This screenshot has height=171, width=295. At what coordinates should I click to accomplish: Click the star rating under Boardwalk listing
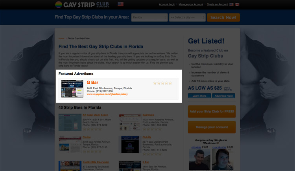[x=152, y=129]
